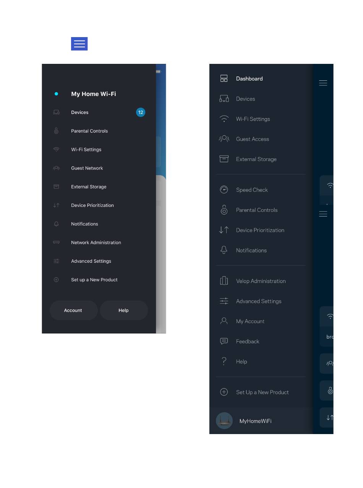Tap the Account button
This screenshot has width=363, height=488.
click(73, 310)
